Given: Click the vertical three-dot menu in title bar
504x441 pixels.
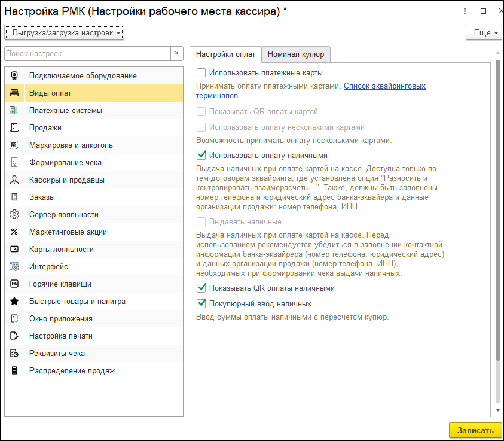Looking at the screenshot, I should (x=465, y=11).
